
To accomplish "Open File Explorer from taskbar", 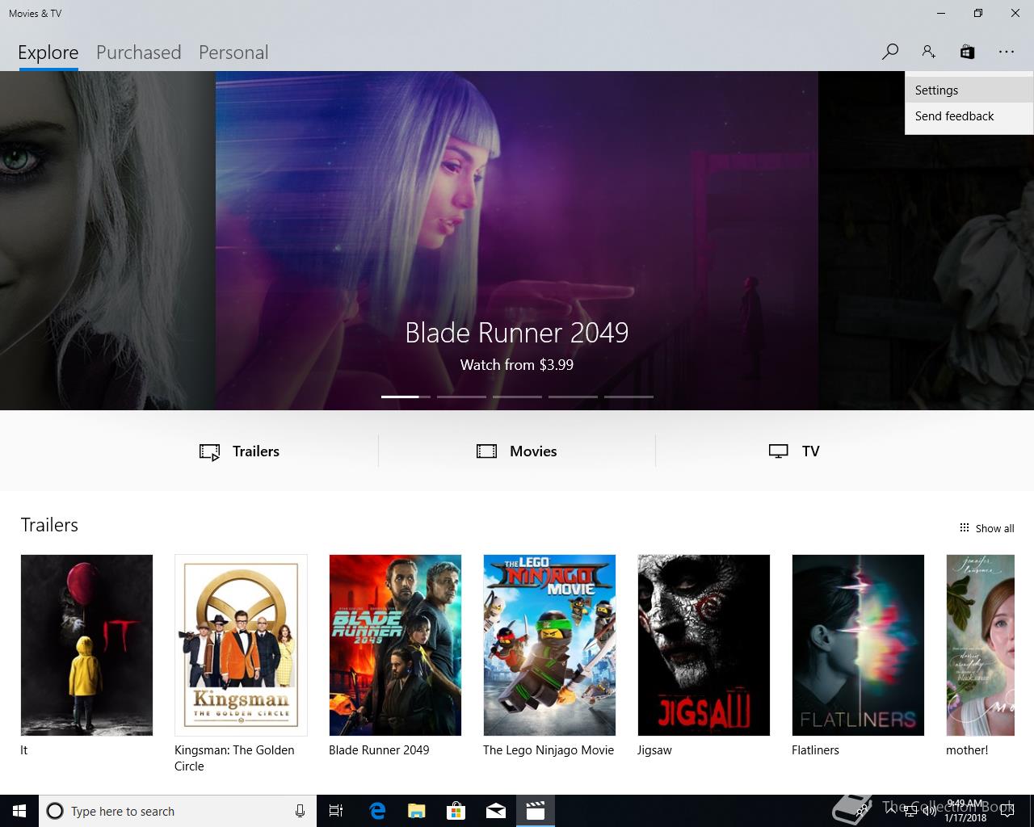I will [417, 811].
